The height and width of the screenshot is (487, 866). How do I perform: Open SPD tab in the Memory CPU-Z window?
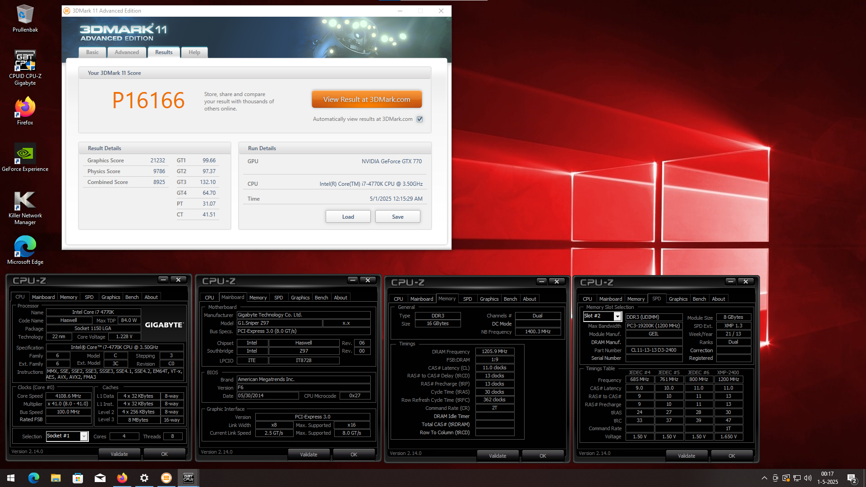[468, 299]
